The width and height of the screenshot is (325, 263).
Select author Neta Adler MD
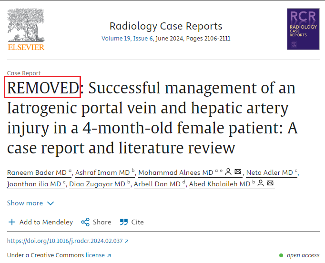click(272, 172)
